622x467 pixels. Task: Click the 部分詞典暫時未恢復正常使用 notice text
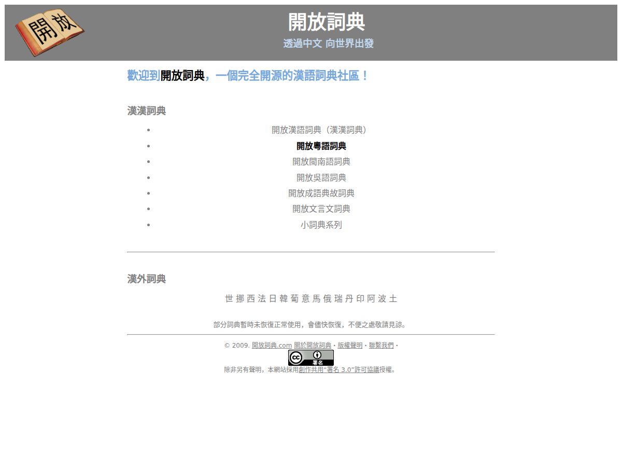tap(309, 325)
